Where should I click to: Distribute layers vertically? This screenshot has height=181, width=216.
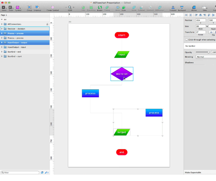191,15
